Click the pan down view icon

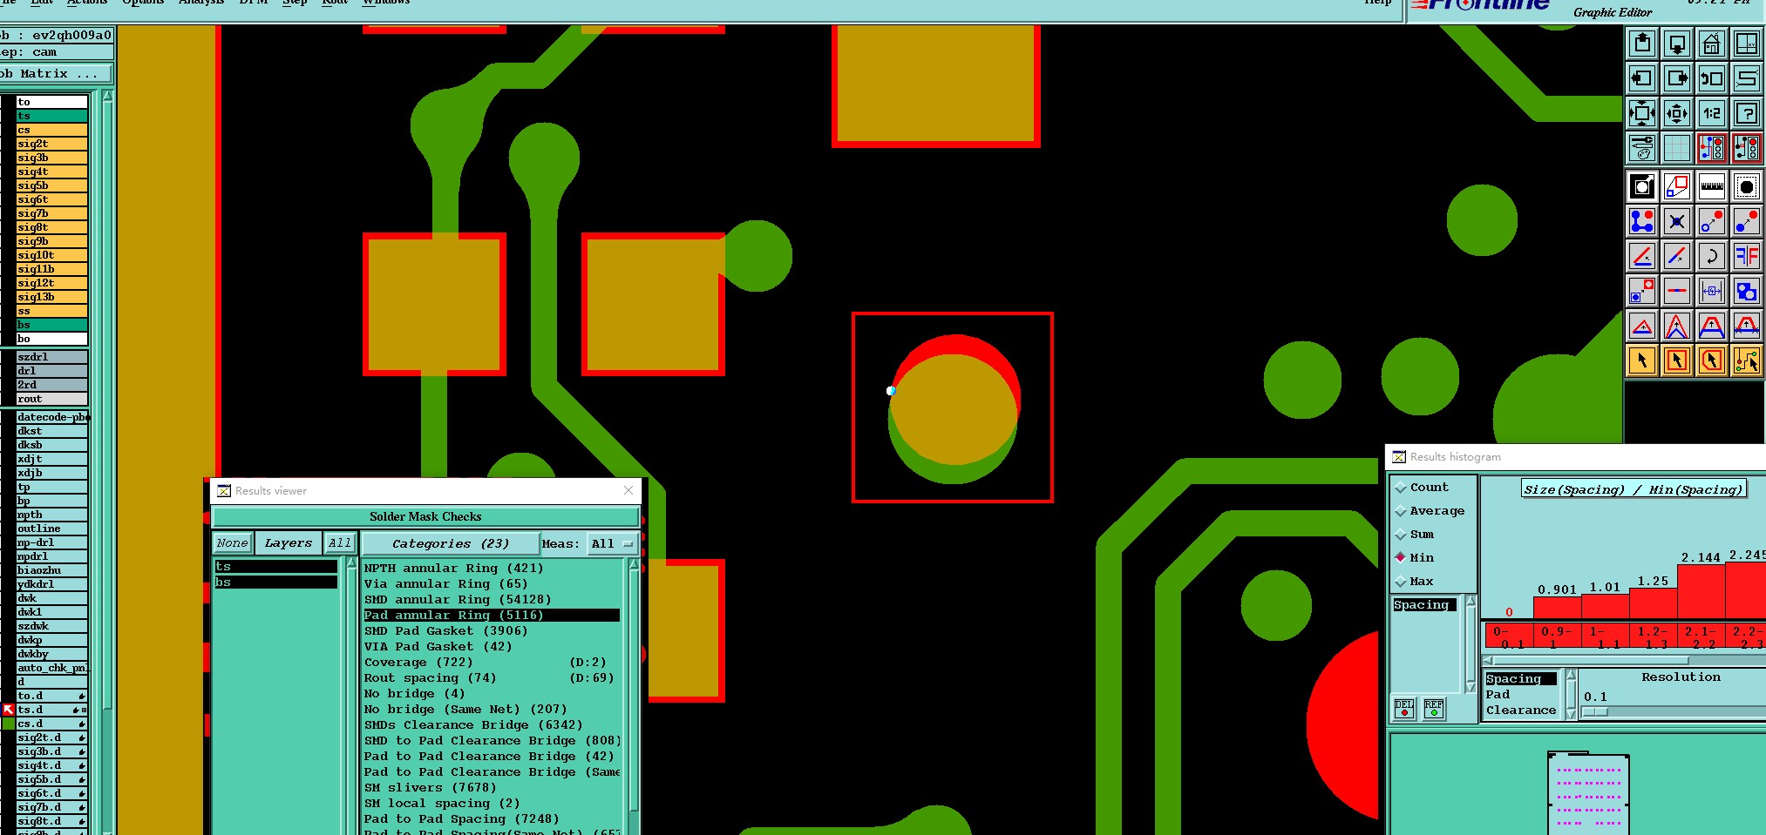tap(1676, 44)
